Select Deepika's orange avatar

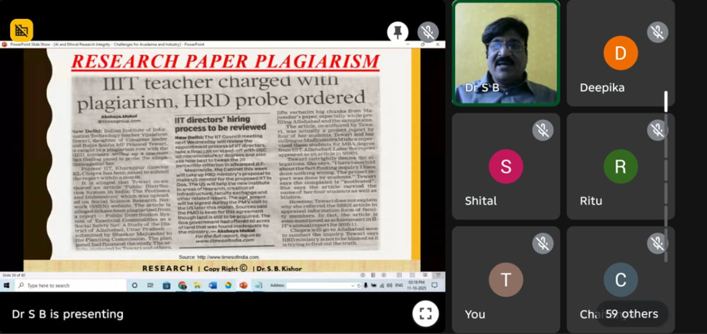tap(620, 53)
